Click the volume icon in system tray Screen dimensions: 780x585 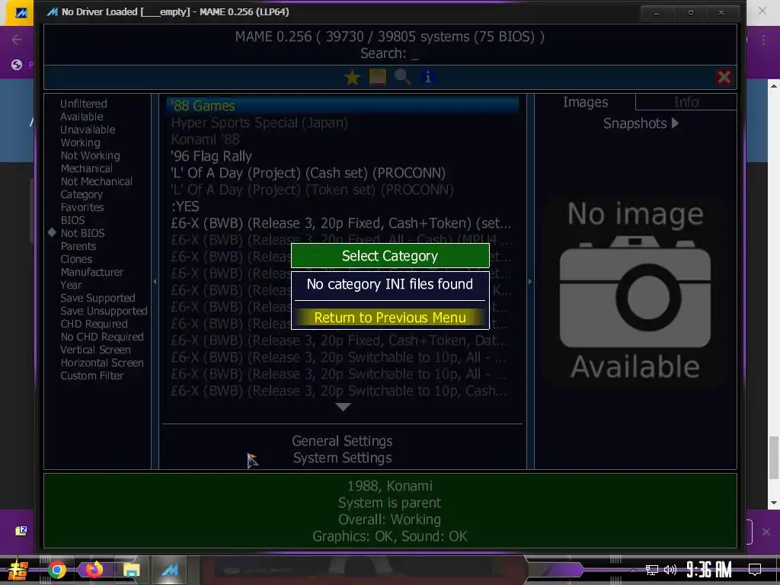pyautogui.click(x=670, y=570)
